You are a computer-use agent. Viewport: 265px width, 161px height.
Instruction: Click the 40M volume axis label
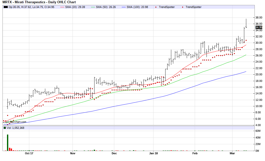[258, 138]
